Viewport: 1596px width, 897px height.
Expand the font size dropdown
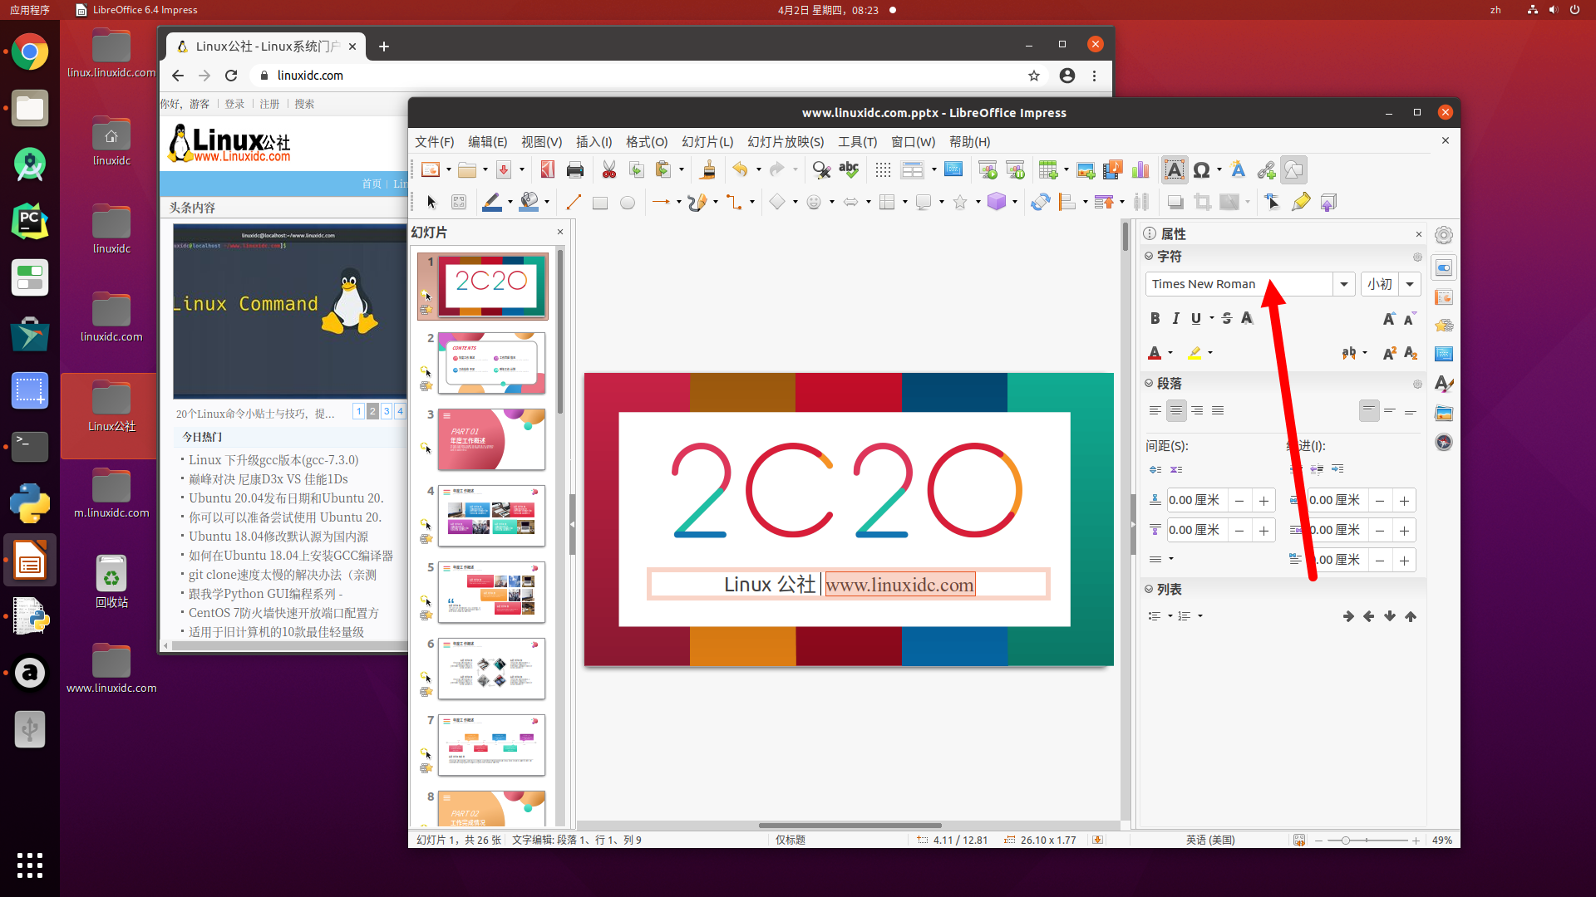coord(1409,284)
